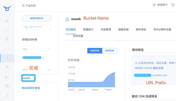This screenshot has width=176, height=101.
Task: Click the search magnifier icon
Action: (26, 27)
